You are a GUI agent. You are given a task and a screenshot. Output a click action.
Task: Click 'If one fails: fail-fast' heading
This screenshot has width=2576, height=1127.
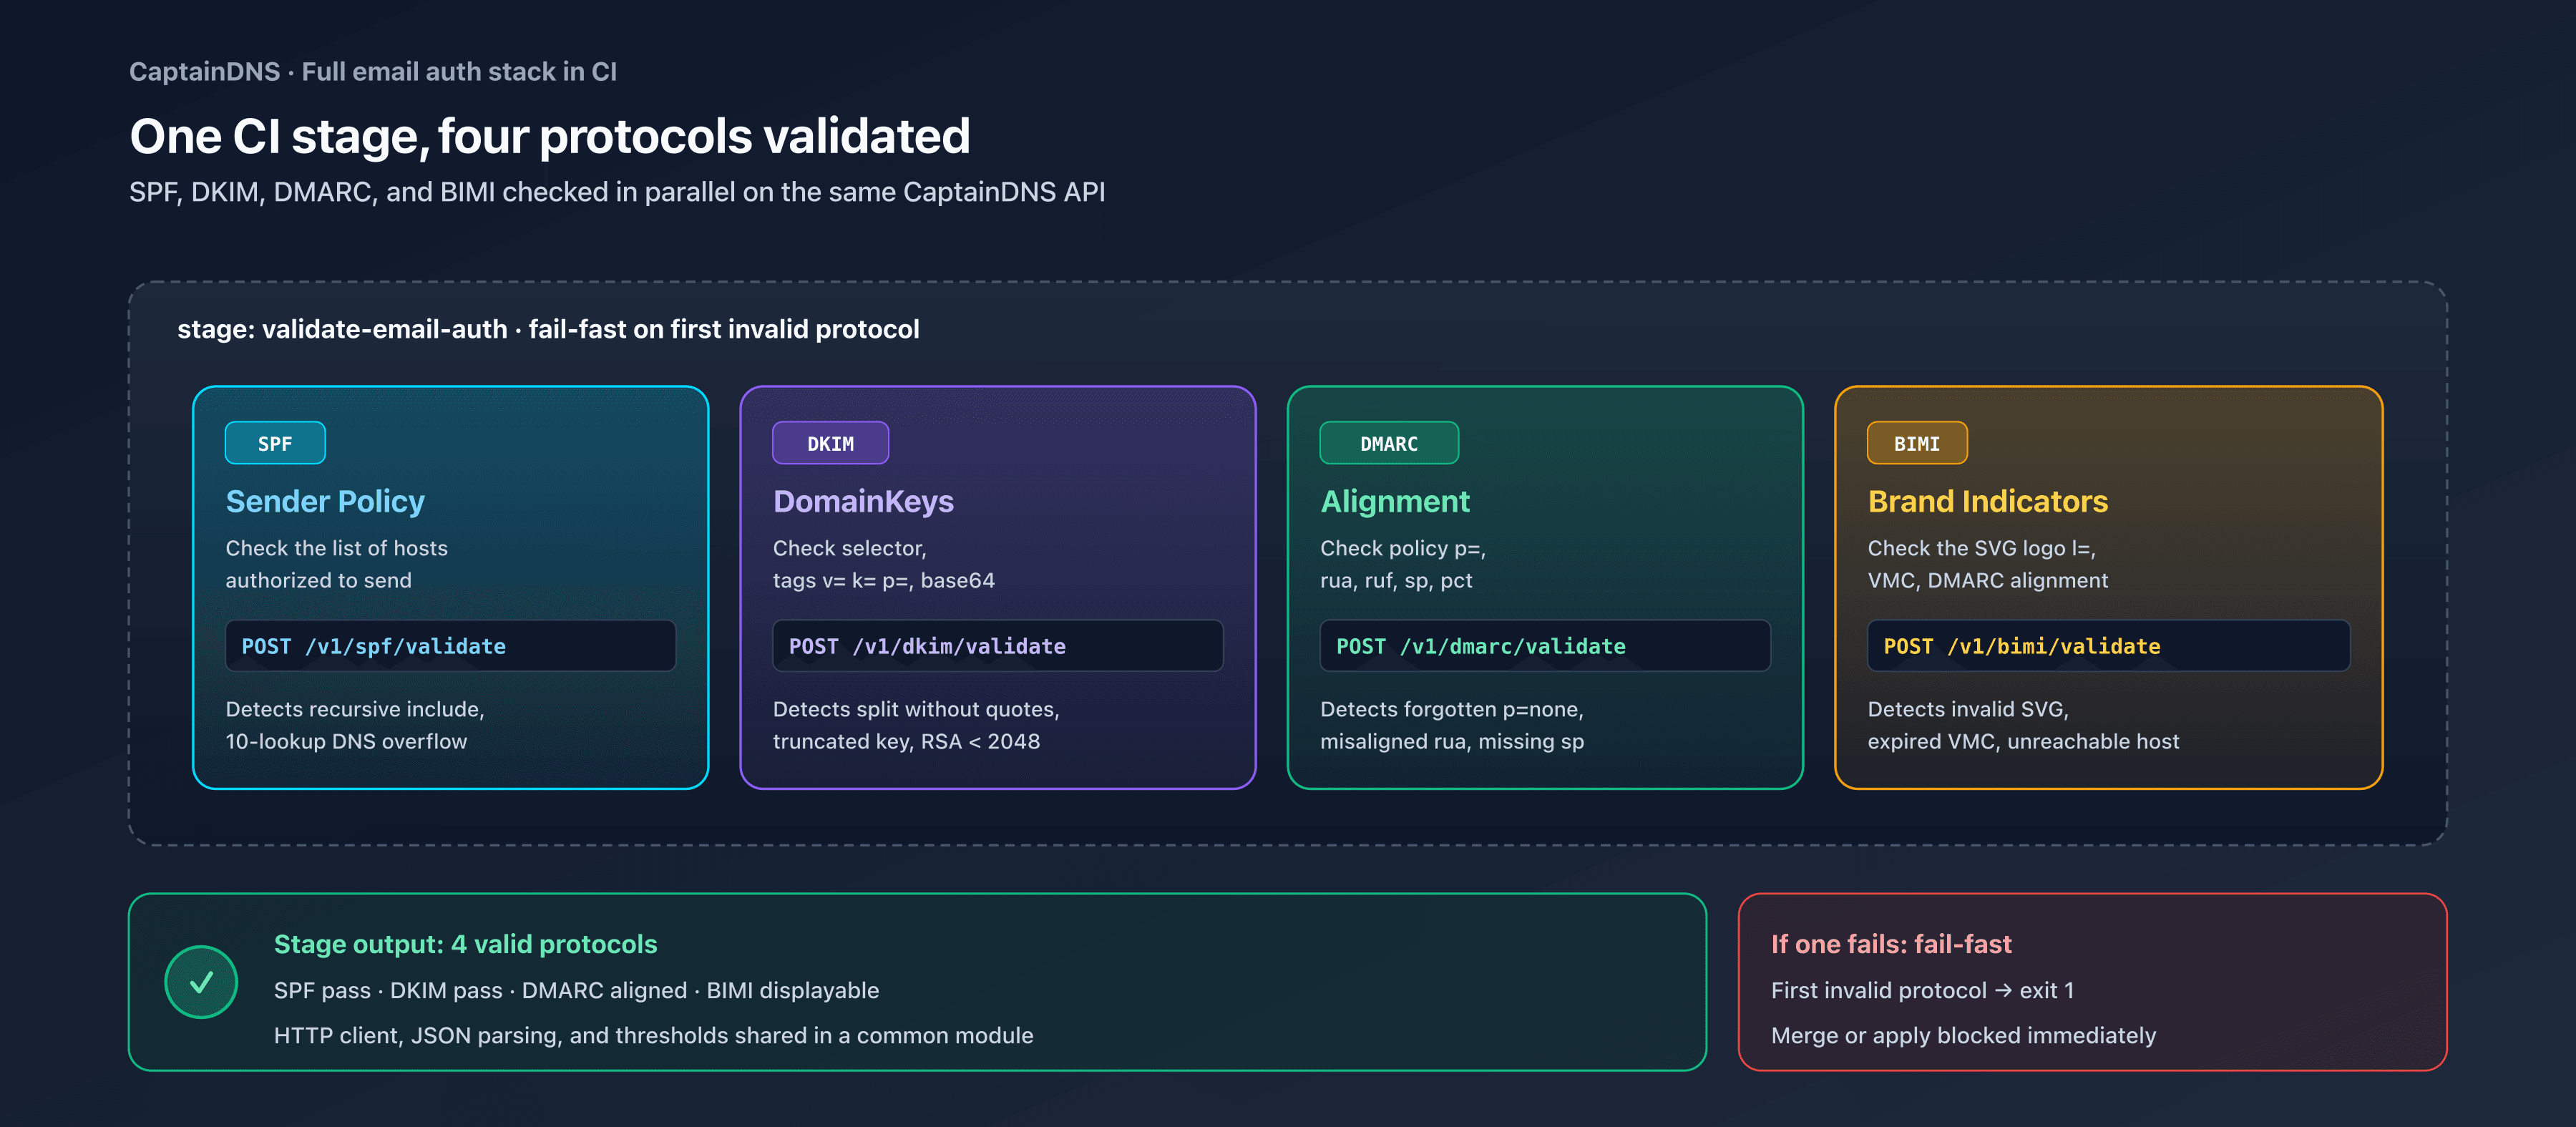[1891, 944]
